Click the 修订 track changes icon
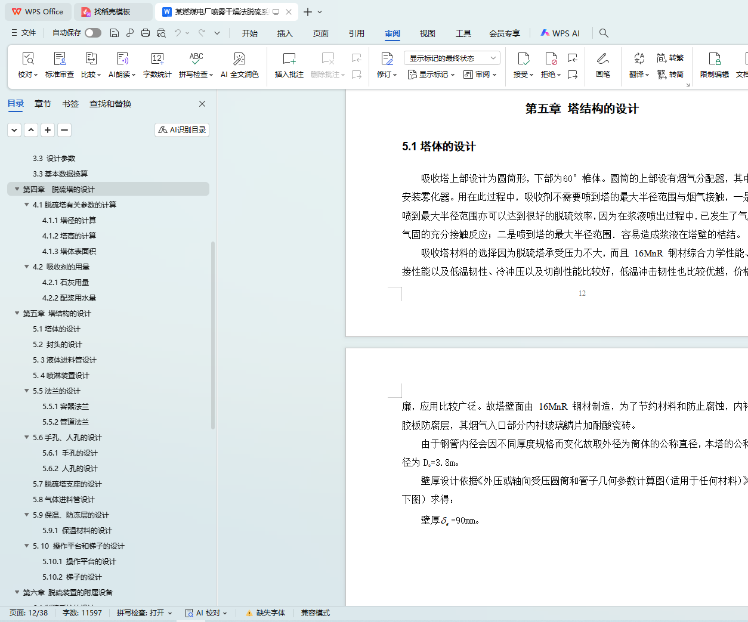The width and height of the screenshot is (748, 622). pyautogui.click(x=387, y=58)
